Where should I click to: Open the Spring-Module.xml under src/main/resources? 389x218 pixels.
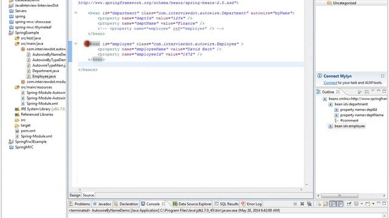[42, 104]
